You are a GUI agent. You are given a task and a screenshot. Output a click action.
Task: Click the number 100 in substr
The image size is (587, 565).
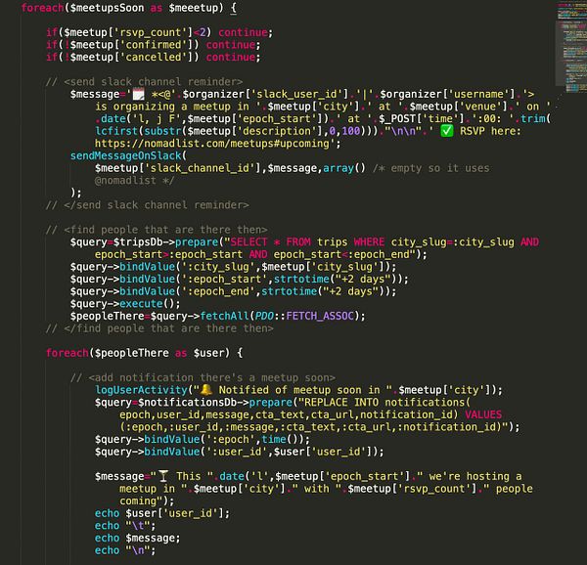pos(351,131)
